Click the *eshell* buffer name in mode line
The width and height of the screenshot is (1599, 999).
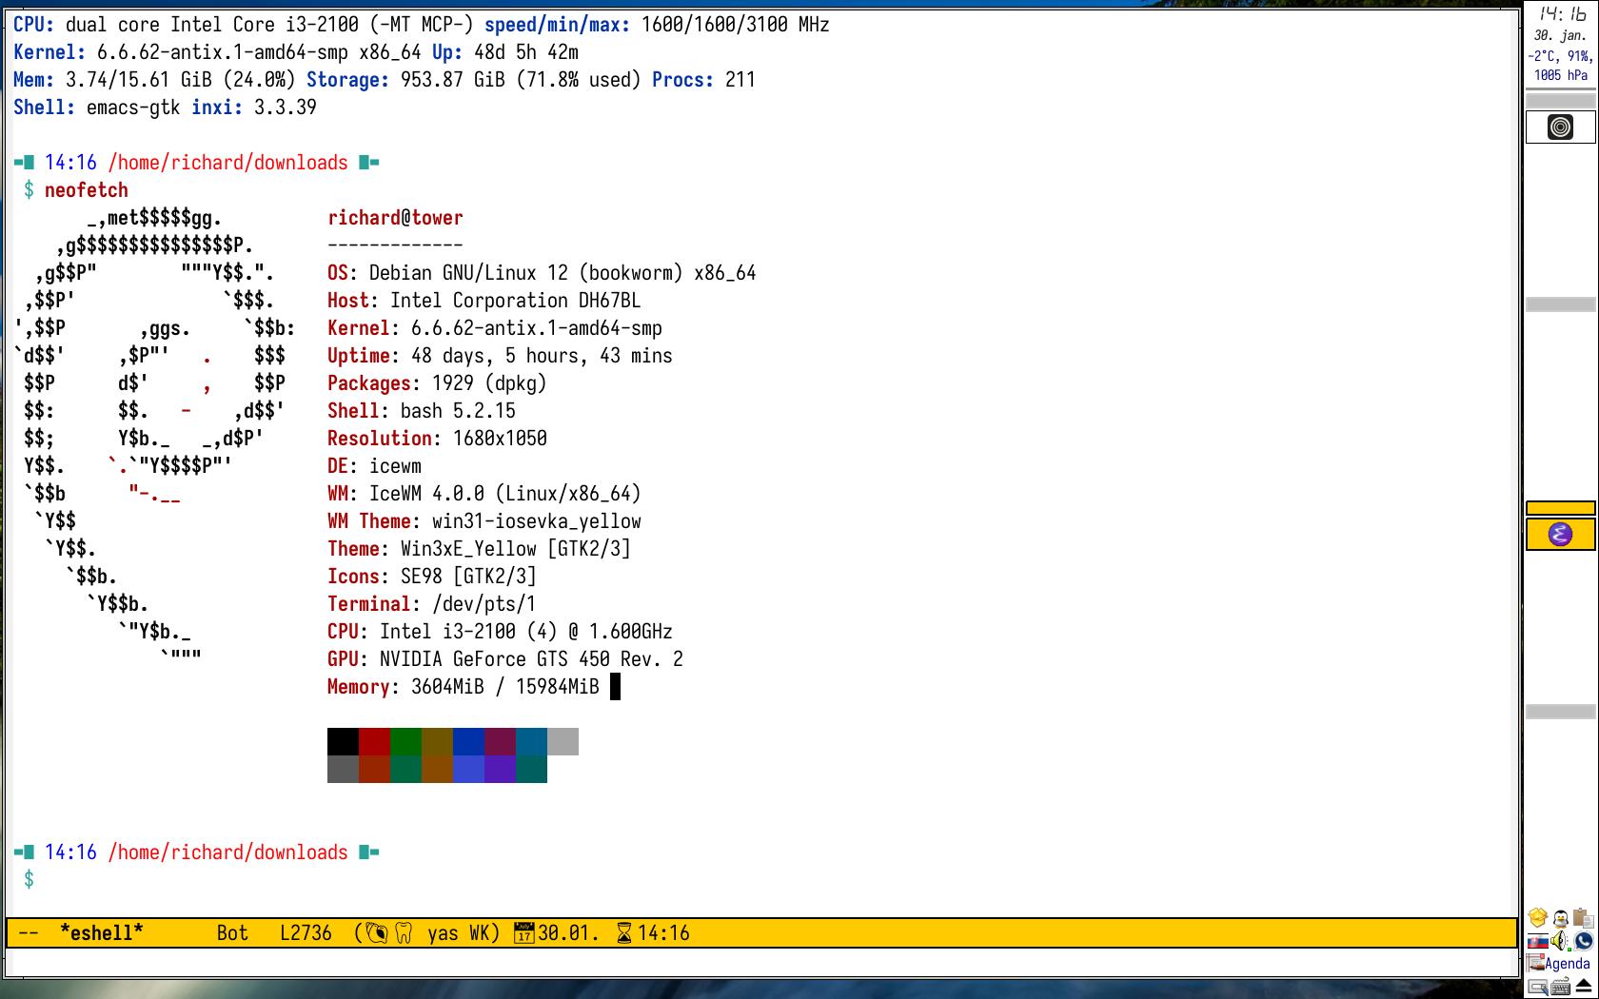[102, 933]
